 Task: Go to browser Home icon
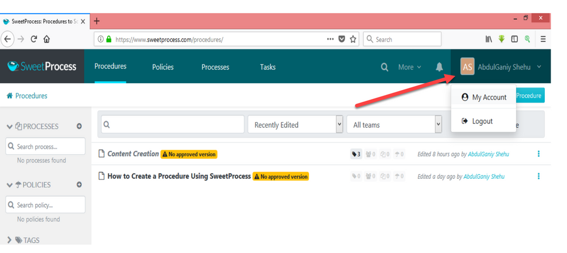point(46,40)
